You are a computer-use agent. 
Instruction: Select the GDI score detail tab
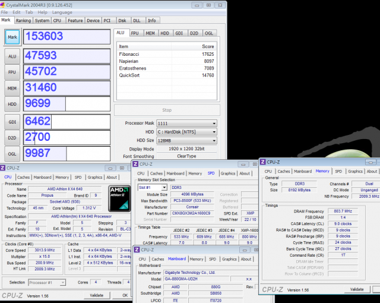(179, 33)
